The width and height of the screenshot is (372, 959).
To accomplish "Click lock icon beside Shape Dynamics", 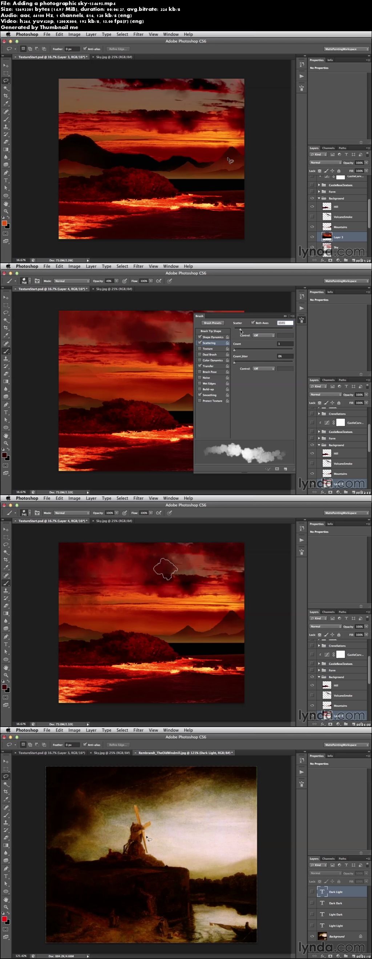I will pyautogui.click(x=227, y=337).
